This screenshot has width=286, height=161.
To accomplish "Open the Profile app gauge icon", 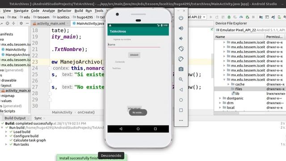I will tap(241, 17).
